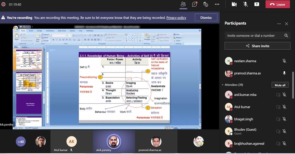Toggle the camera in the meeting toolbar

point(234,4)
